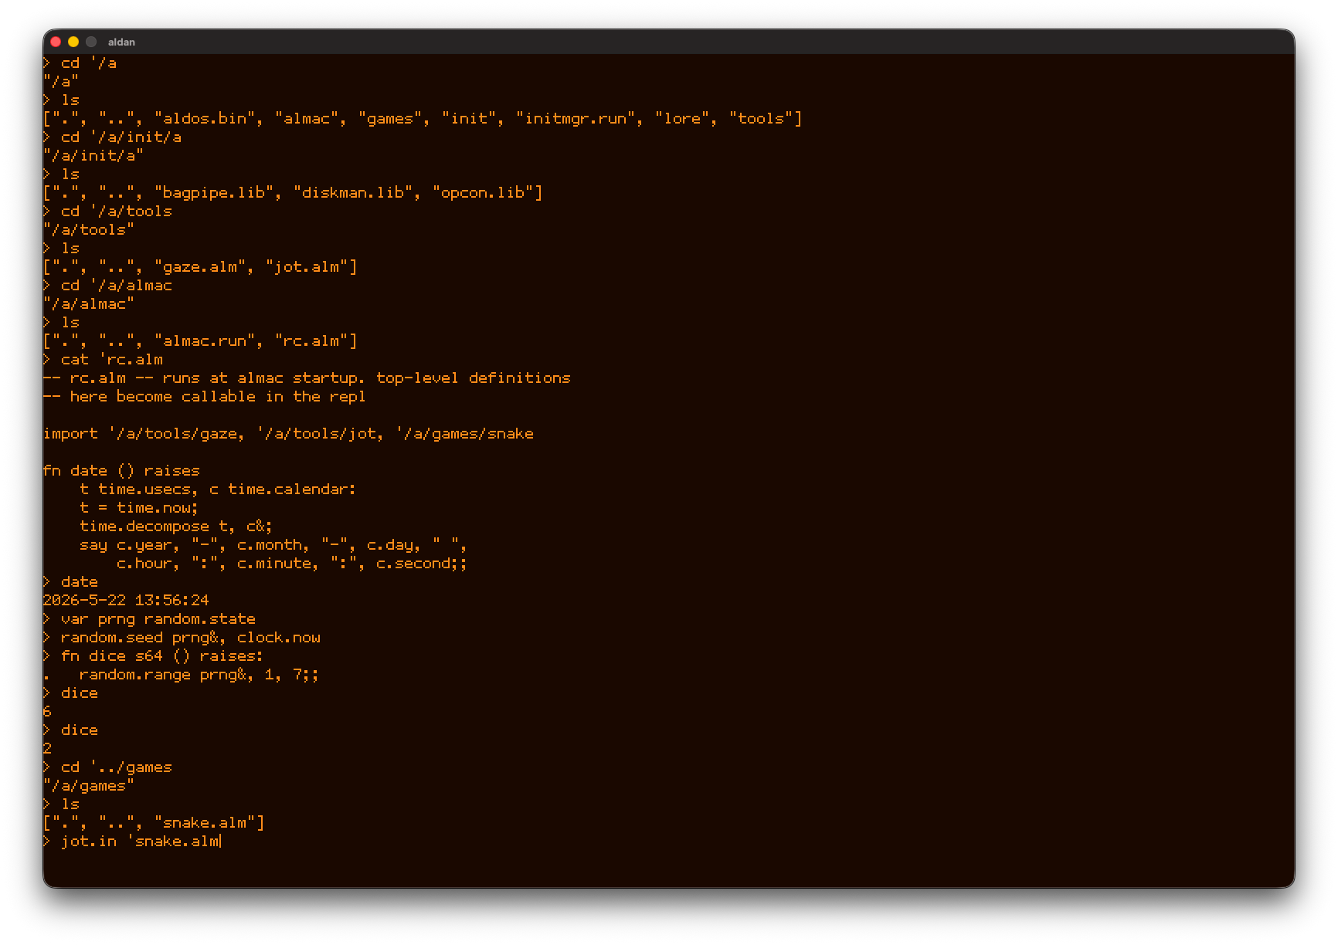This screenshot has width=1338, height=945.
Task: Click the cd '/a/init/a command line
Action: tap(113, 137)
